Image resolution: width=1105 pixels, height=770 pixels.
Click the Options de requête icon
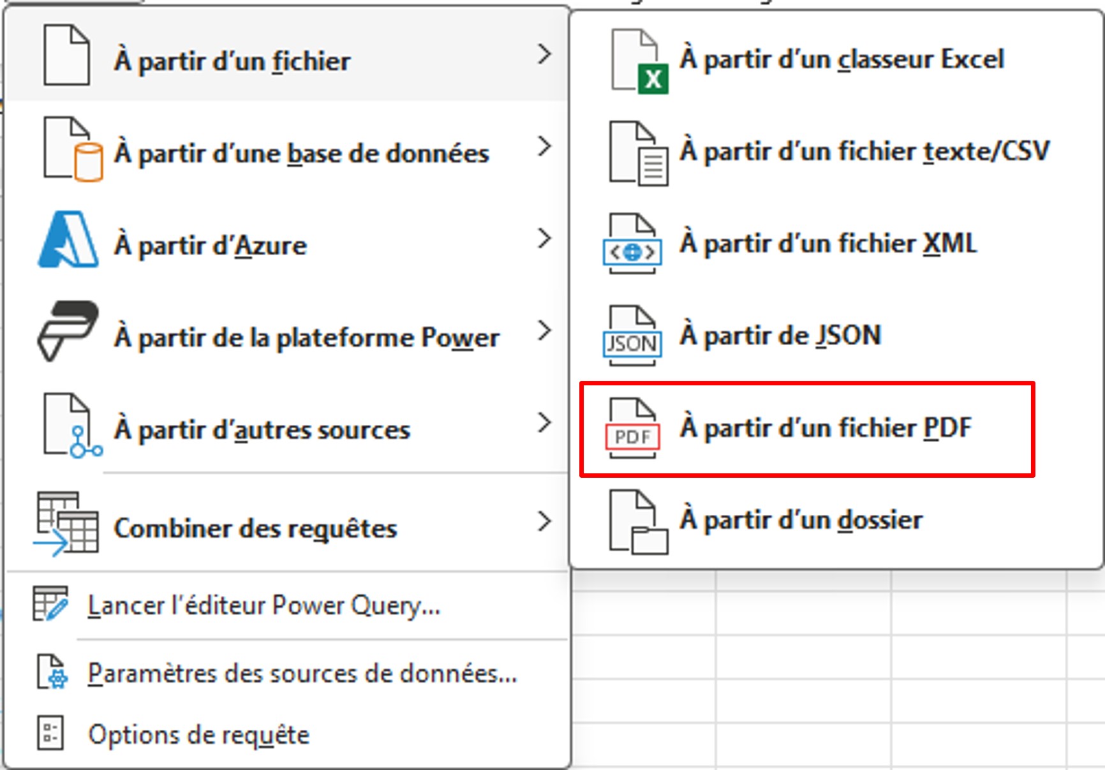tap(50, 732)
